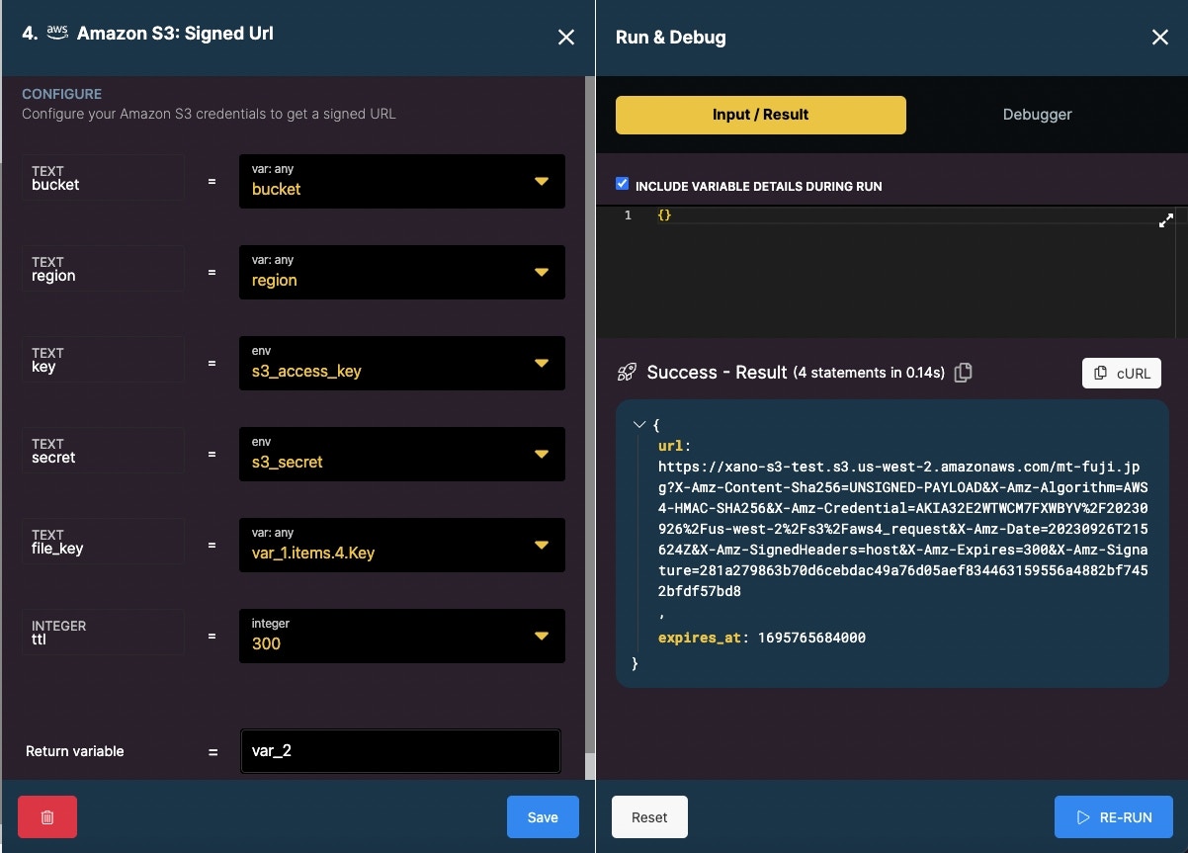Switch to the Debugger tab
The width and height of the screenshot is (1188, 853).
coord(1037,115)
